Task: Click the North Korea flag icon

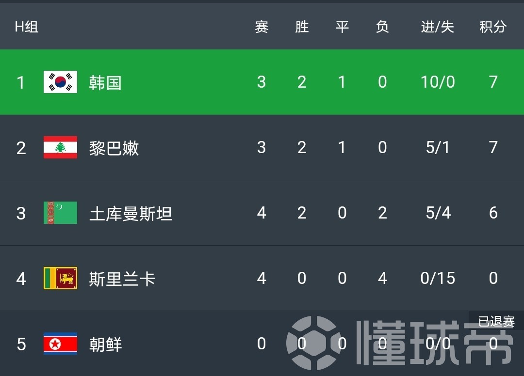Action: click(x=60, y=344)
